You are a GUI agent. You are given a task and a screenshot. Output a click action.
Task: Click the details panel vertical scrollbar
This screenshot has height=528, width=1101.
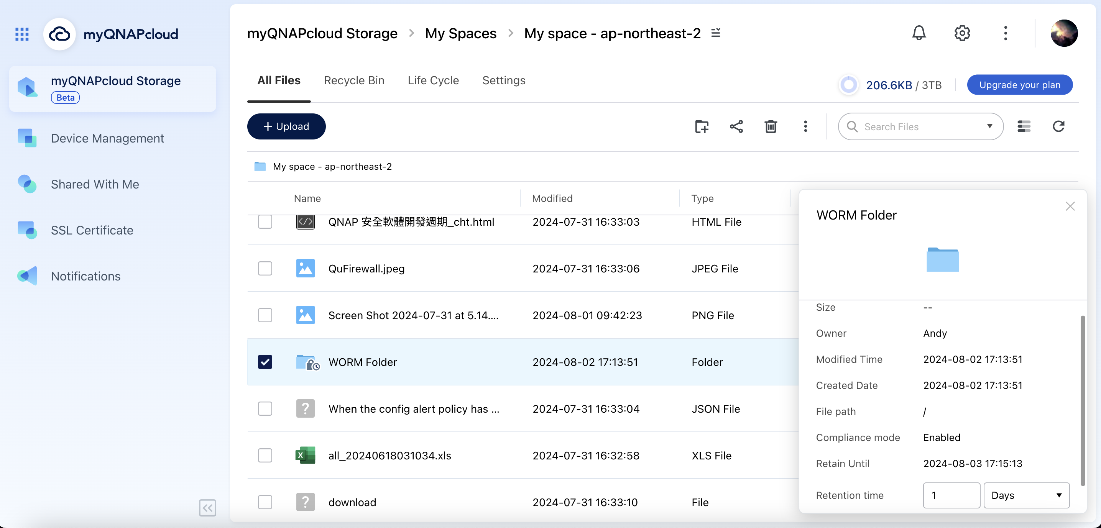1082,400
